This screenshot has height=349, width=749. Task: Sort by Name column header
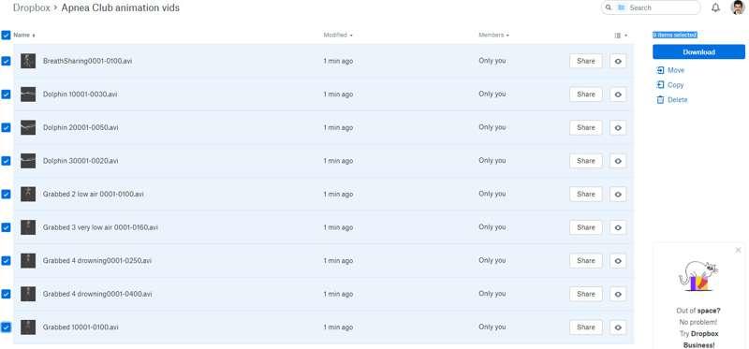[24, 35]
